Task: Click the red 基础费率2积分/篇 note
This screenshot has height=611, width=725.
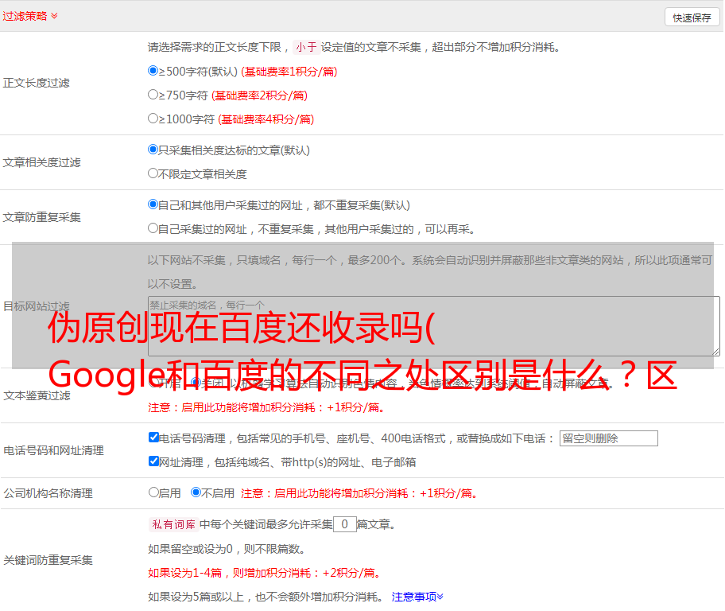Action: [259, 95]
